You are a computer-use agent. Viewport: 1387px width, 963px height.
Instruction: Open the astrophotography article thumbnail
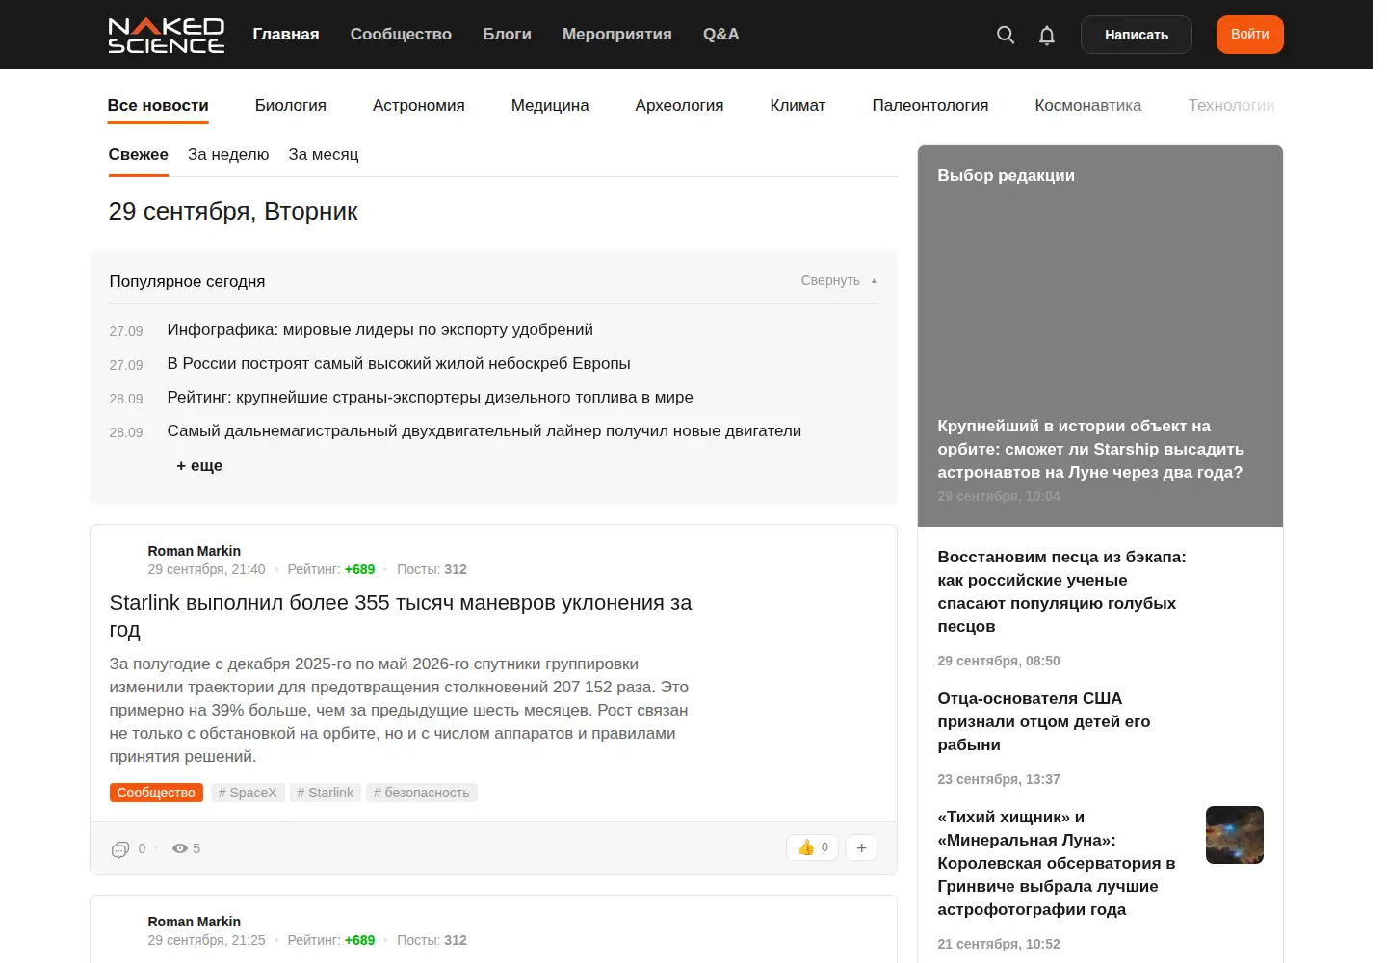[1235, 835]
